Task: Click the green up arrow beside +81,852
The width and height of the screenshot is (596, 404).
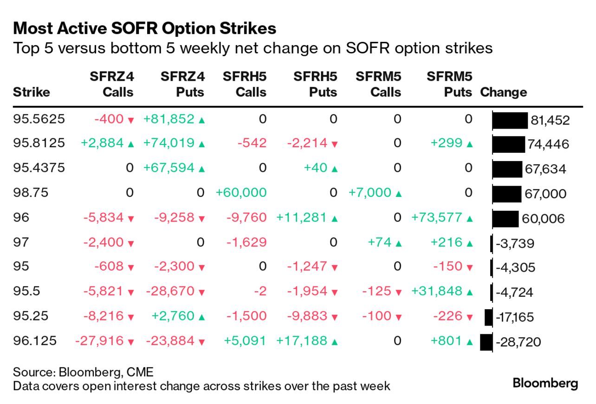Action: 201,120
